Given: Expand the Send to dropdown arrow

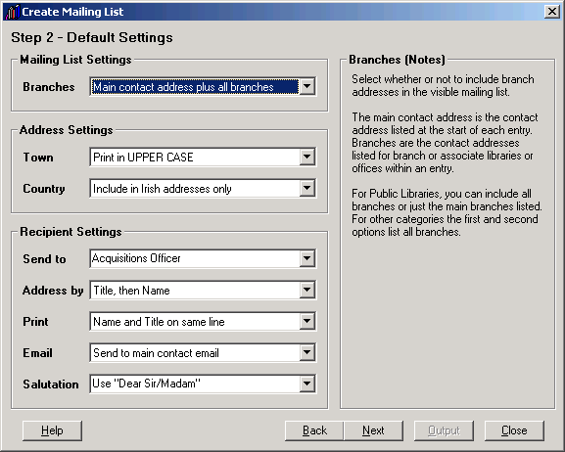Looking at the screenshot, I should (x=307, y=258).
